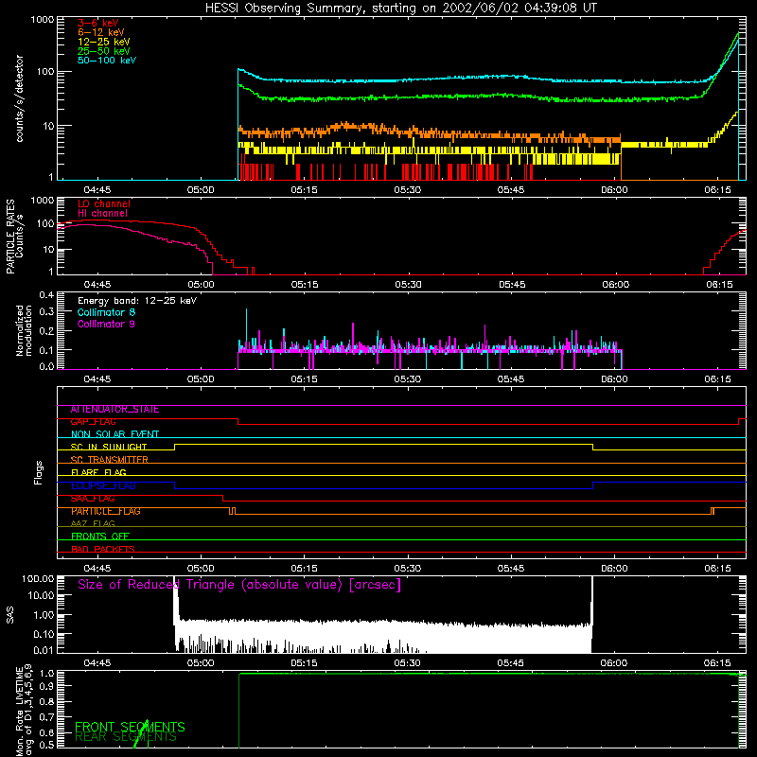Click the ECLIPSE_FLAG flag label
The height and width of the screenshot is (757, 757).
pos(103,485)
